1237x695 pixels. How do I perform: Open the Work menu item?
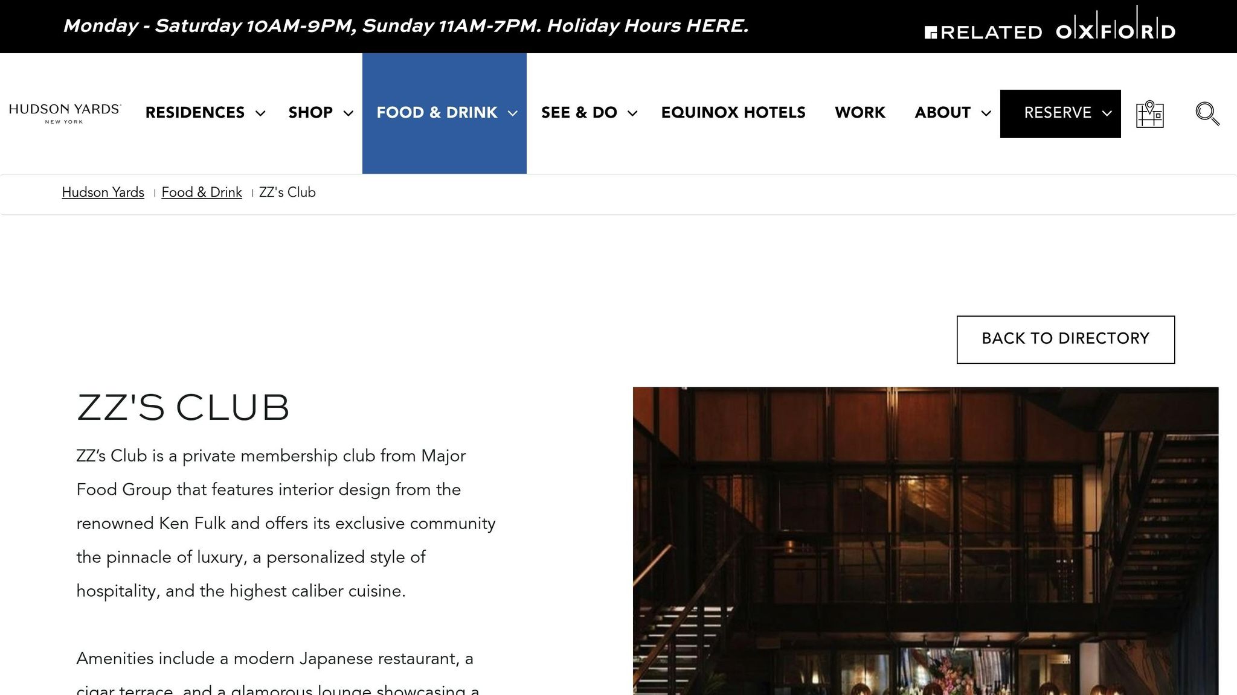(x=859, y=113)
